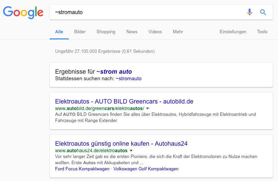This screenshot has width=278, height=181.
Task: Expand dropdown arrow next to autohaus24.de URL
Action: [x=131, y=150]
